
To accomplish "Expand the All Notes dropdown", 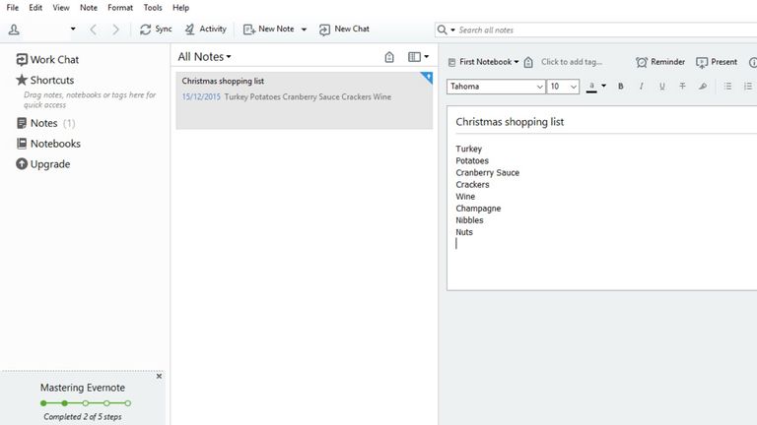I will point(204,57).
